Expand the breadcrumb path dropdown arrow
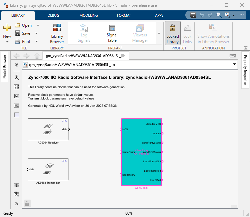This screenshot has width=250, height=217. click(234, 64)
